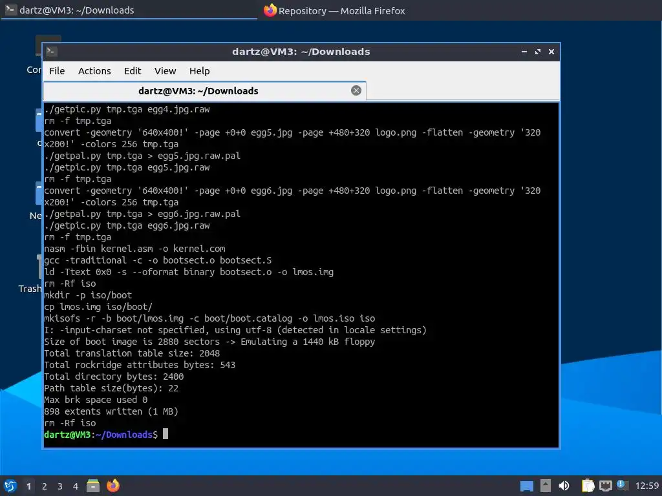The width and height of the screenshot is (662, 496).
Task: Open the network connection tray icon
Action: click(605, 486)
